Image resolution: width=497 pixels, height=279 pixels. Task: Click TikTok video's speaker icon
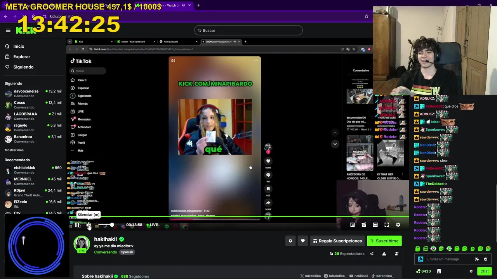(x=173, y=60)
